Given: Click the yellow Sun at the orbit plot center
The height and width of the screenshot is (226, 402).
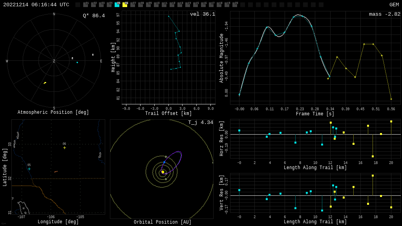Looking at the screenshot, I should point(163,172).
